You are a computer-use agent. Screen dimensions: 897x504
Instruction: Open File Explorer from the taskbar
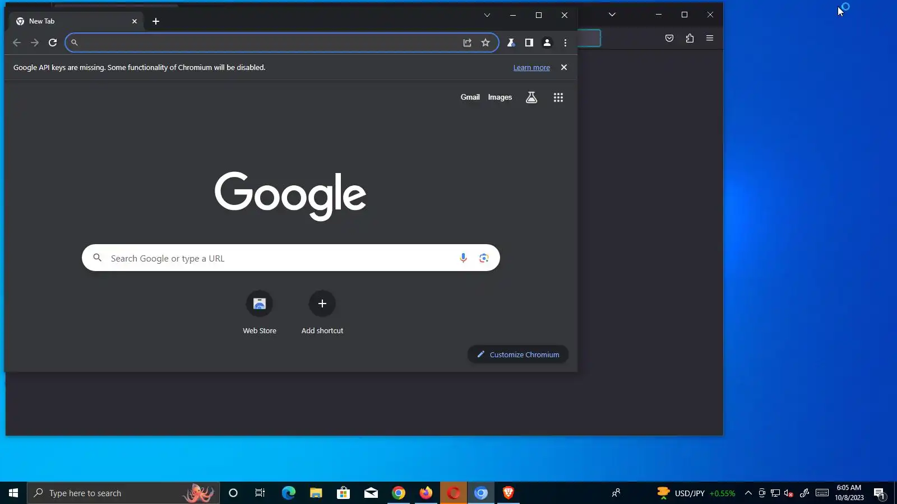pos(316,493)
